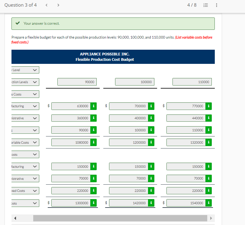Click the info icon beside 150000 fixed manufacturing cost
Viewport: 245px width, 225px height.
[x=93, y=166]
